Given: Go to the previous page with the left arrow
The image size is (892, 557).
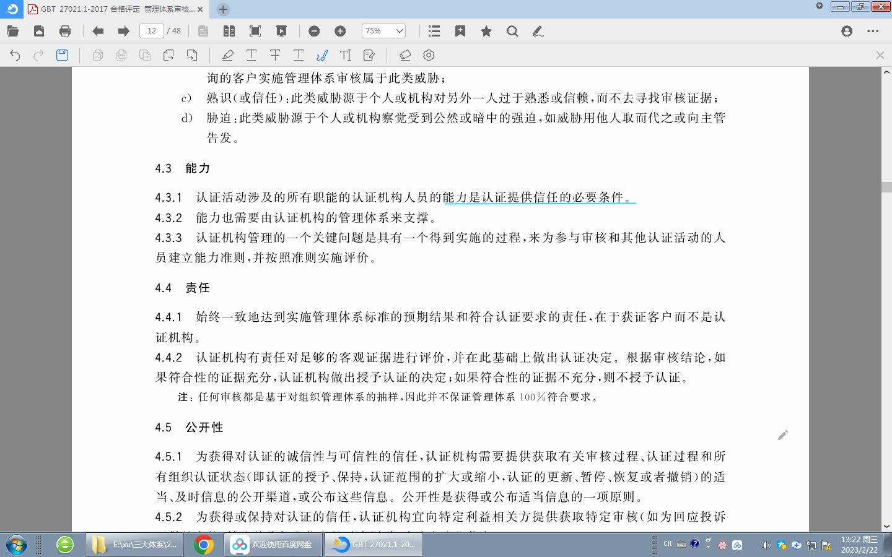Looking at the screenshot, I should coord(98,31).
